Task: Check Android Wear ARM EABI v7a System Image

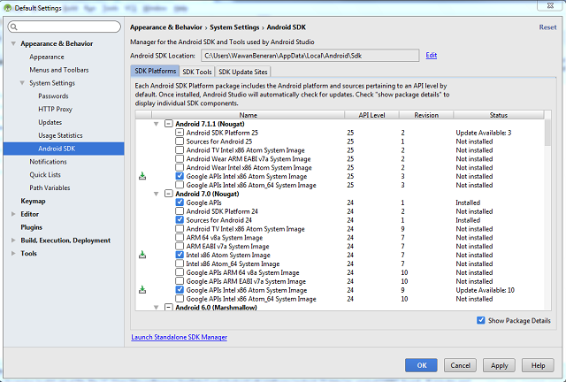Action: pyautogui.click(x=180, y=159)
